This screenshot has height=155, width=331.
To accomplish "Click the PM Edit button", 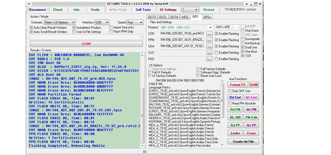I will [x=251, y=117].
